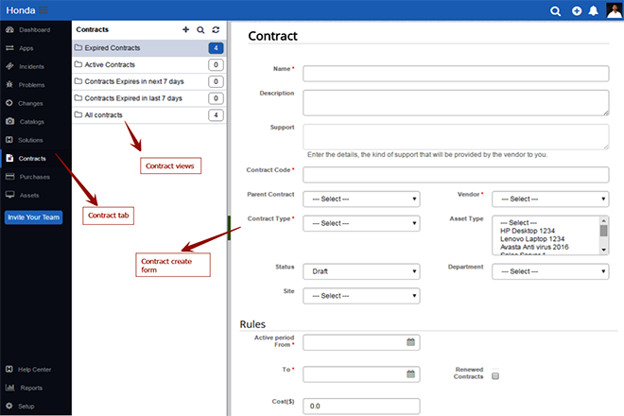Open the Vendor dropdown

point(550,199)
